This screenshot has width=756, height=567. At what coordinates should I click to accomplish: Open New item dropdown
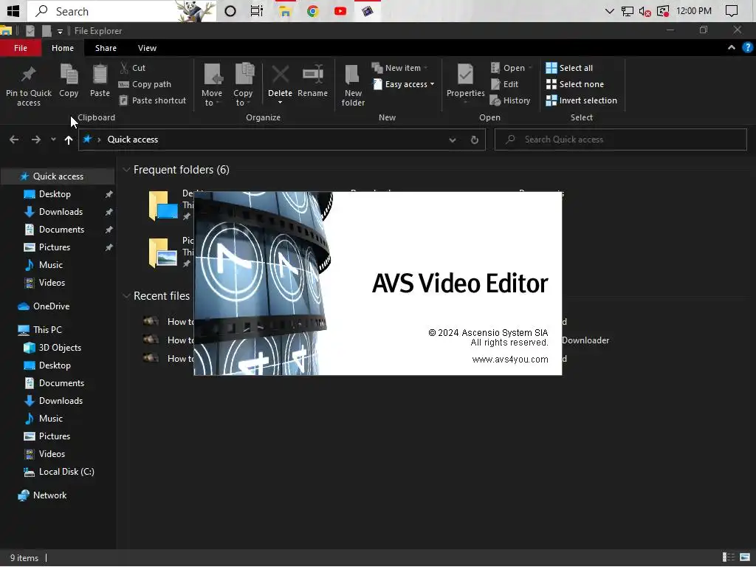(400, 67)
